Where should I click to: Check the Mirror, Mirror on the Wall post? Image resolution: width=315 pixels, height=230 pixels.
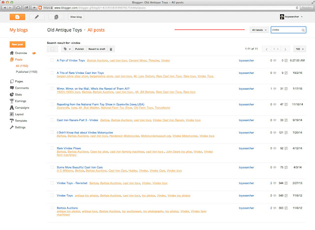52,89
